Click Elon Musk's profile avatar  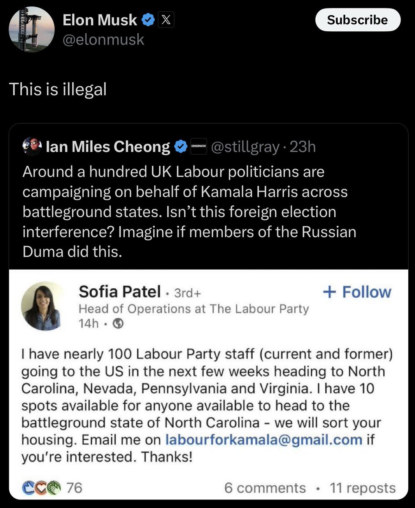(x=31, y=30)
